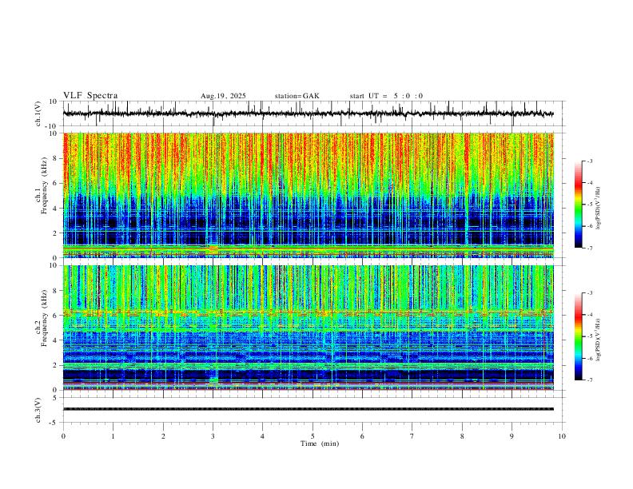Click the 'start UT = 5 : 0 : 0' label

click(x=386, y=96)
